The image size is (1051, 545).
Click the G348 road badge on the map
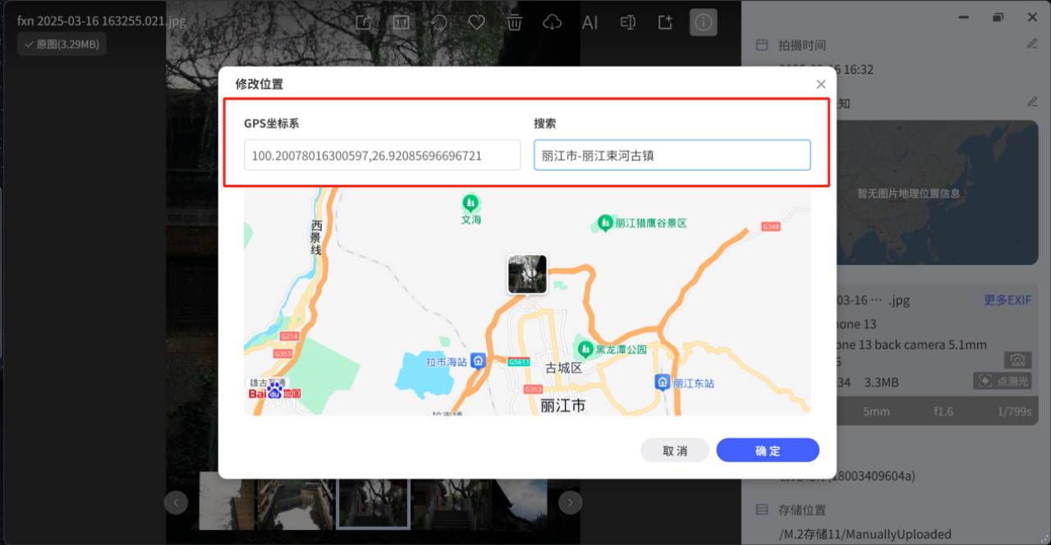[771, 226]
